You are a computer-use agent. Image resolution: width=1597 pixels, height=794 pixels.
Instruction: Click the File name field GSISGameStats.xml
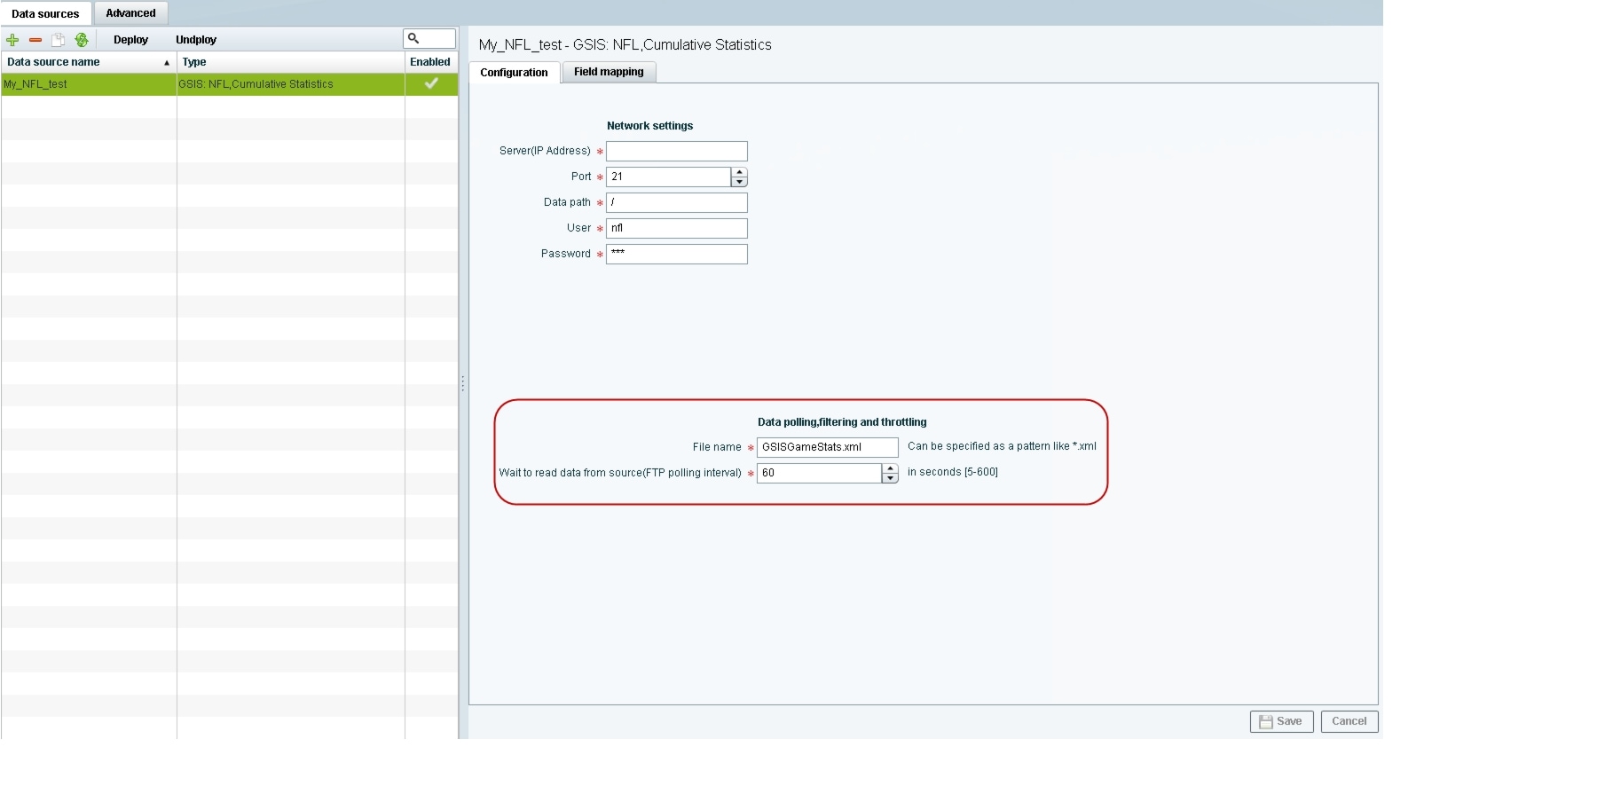click(828, 447)
